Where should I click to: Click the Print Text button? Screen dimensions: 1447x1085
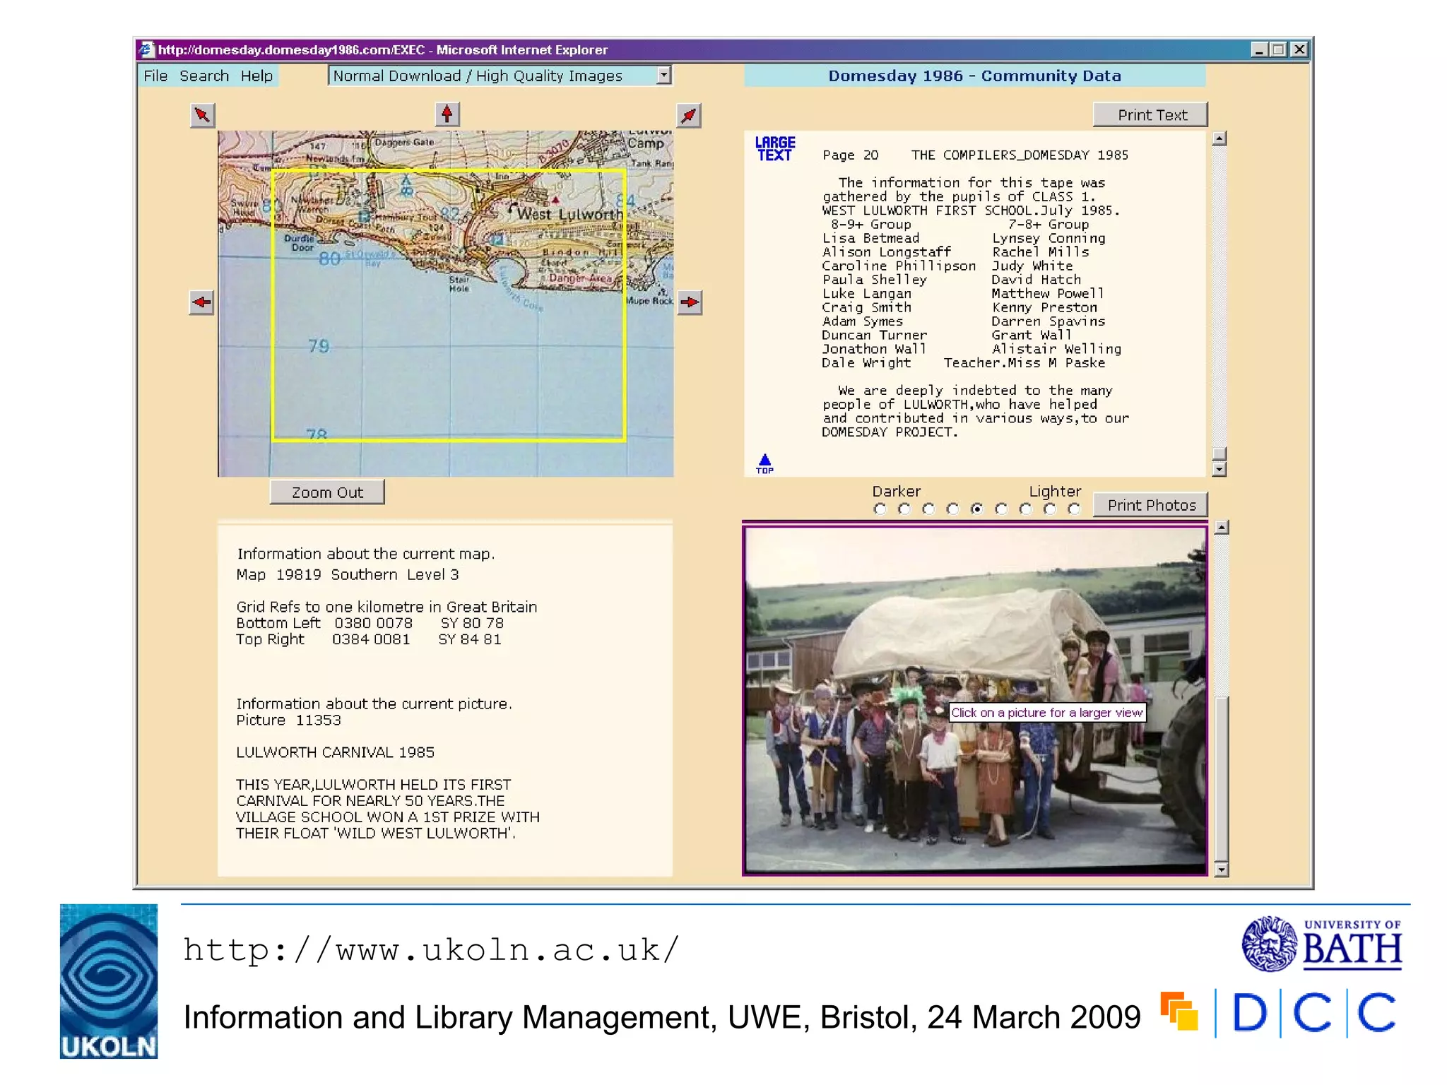pos(1151,115)
